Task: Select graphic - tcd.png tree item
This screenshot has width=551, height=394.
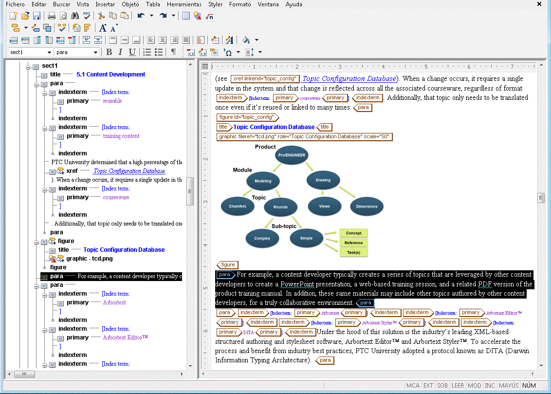Action: pos(89,258)
